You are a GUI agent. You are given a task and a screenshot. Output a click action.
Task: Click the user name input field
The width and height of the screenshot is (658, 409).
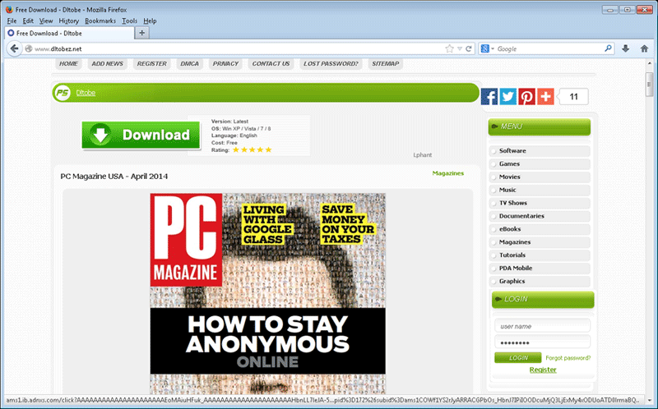click(x=542, y=326)
